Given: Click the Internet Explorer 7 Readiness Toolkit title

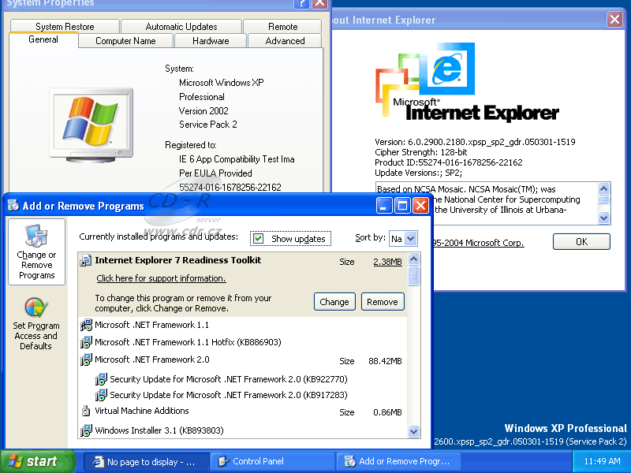Looking at the screenshot, I should tap(178, 260).
